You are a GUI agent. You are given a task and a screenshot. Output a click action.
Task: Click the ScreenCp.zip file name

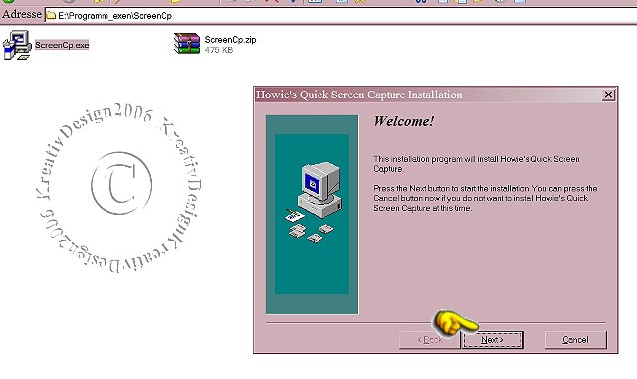click(x=230, y=40)
